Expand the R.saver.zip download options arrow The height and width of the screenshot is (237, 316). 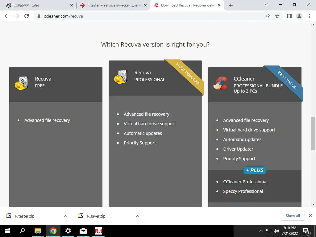tap(138, 216)
